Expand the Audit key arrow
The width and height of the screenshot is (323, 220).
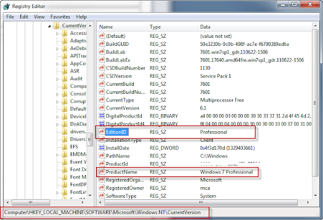58,79
